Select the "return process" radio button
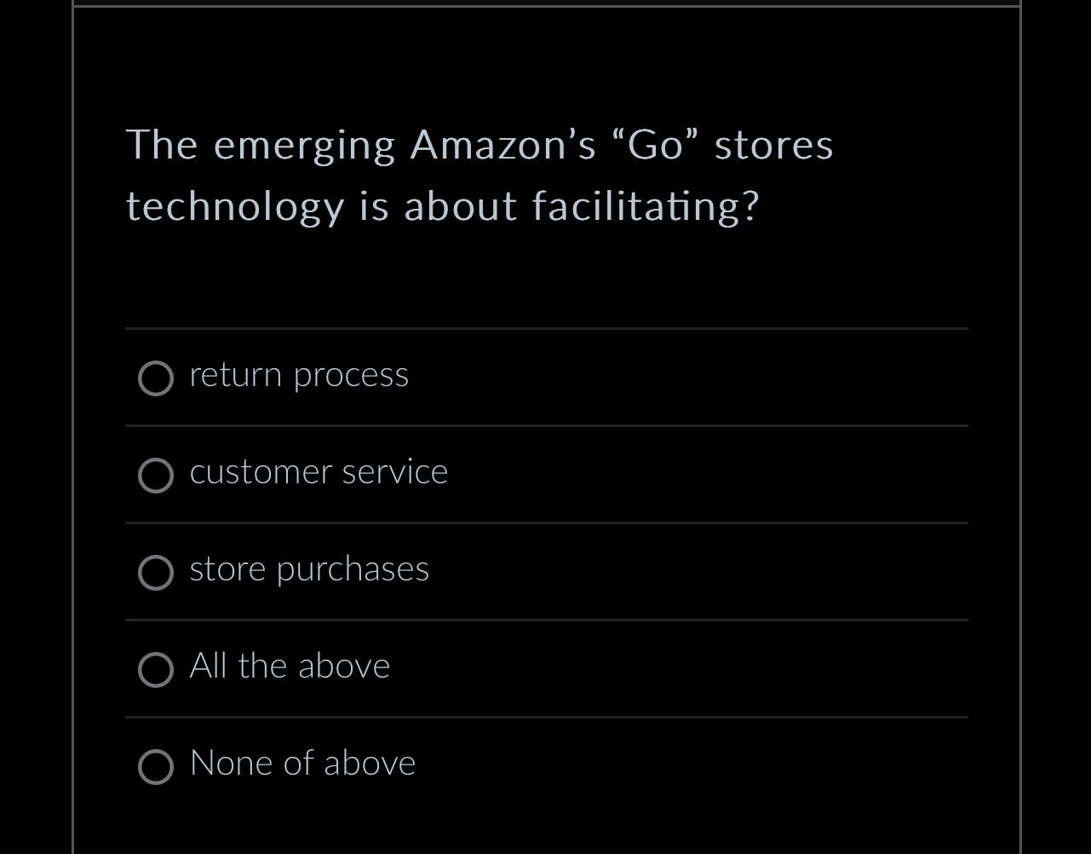Image resolution: width=1091 pixels, height=854 pixels. click(156, 378)
